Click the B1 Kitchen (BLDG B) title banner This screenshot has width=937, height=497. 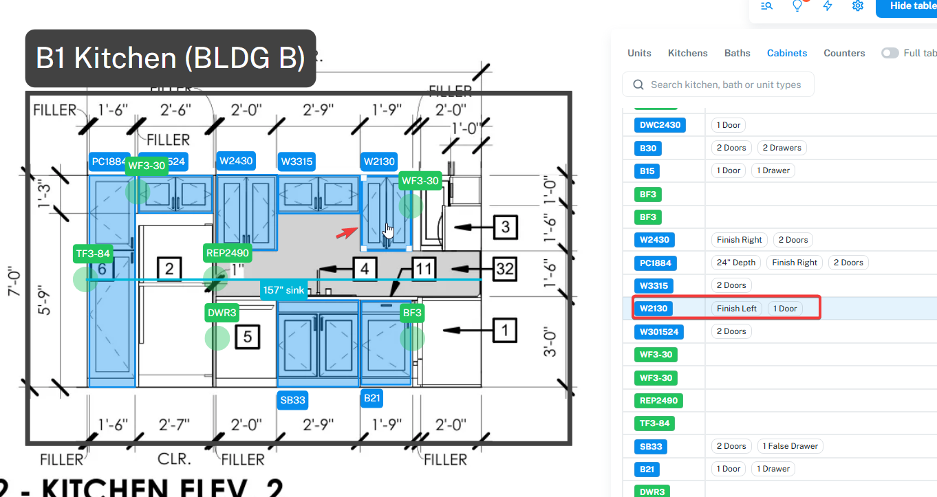coord(171,58)
